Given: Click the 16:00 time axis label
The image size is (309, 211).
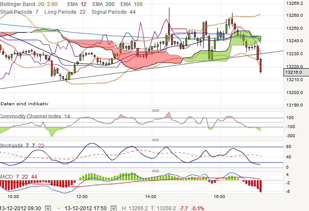Looking at the screenshot, I should point(220,197).
